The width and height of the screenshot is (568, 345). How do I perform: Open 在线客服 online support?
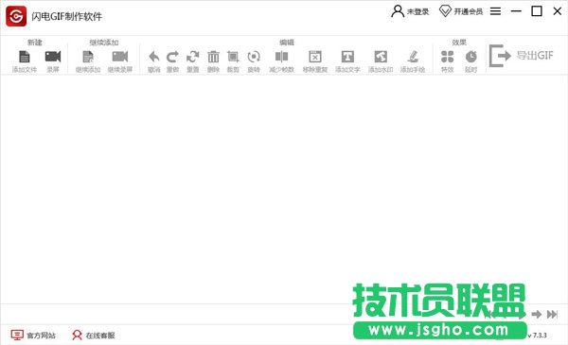(x=94, y=336)
